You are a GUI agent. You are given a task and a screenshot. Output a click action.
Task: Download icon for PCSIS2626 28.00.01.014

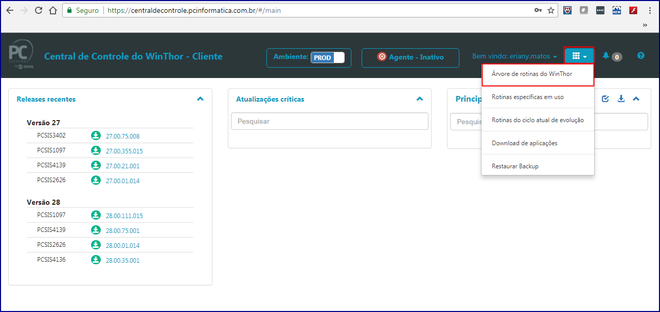click(95, 245)
